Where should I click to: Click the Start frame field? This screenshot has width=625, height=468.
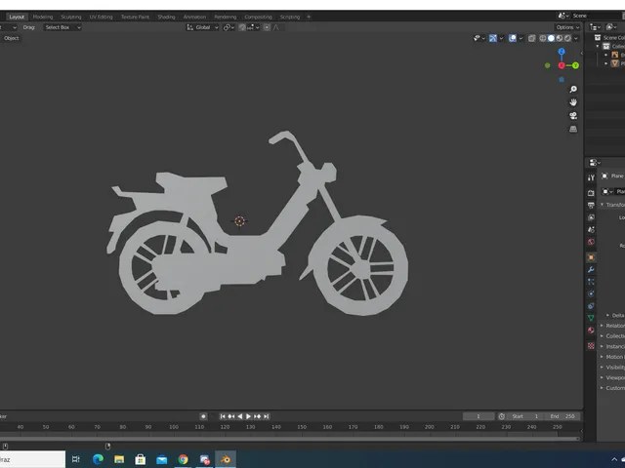(x=525, y=416)
